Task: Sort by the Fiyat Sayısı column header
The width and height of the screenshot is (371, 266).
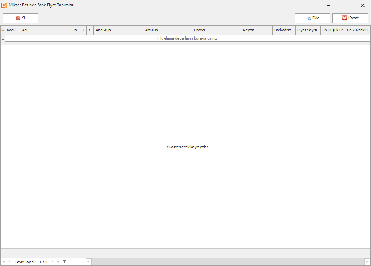Action: (x=308, y=30)
